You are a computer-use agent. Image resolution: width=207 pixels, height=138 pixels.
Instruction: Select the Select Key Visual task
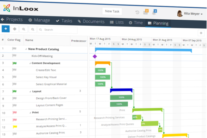pos(46,77)
